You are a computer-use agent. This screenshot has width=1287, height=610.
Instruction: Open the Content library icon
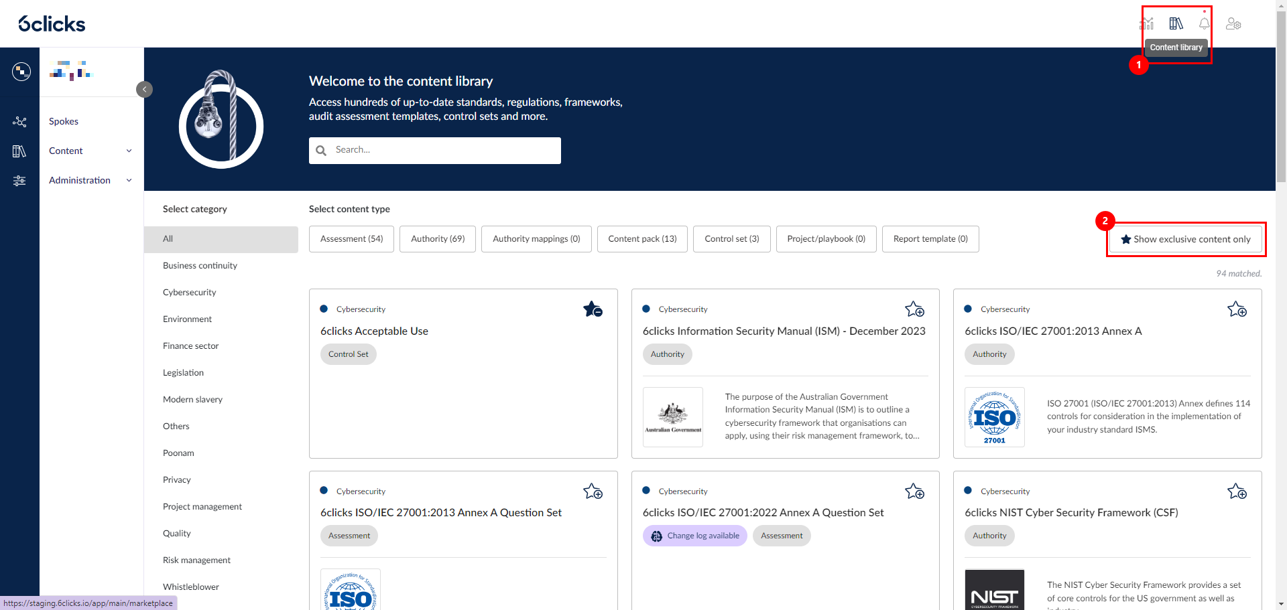(x=1176, y=24)
